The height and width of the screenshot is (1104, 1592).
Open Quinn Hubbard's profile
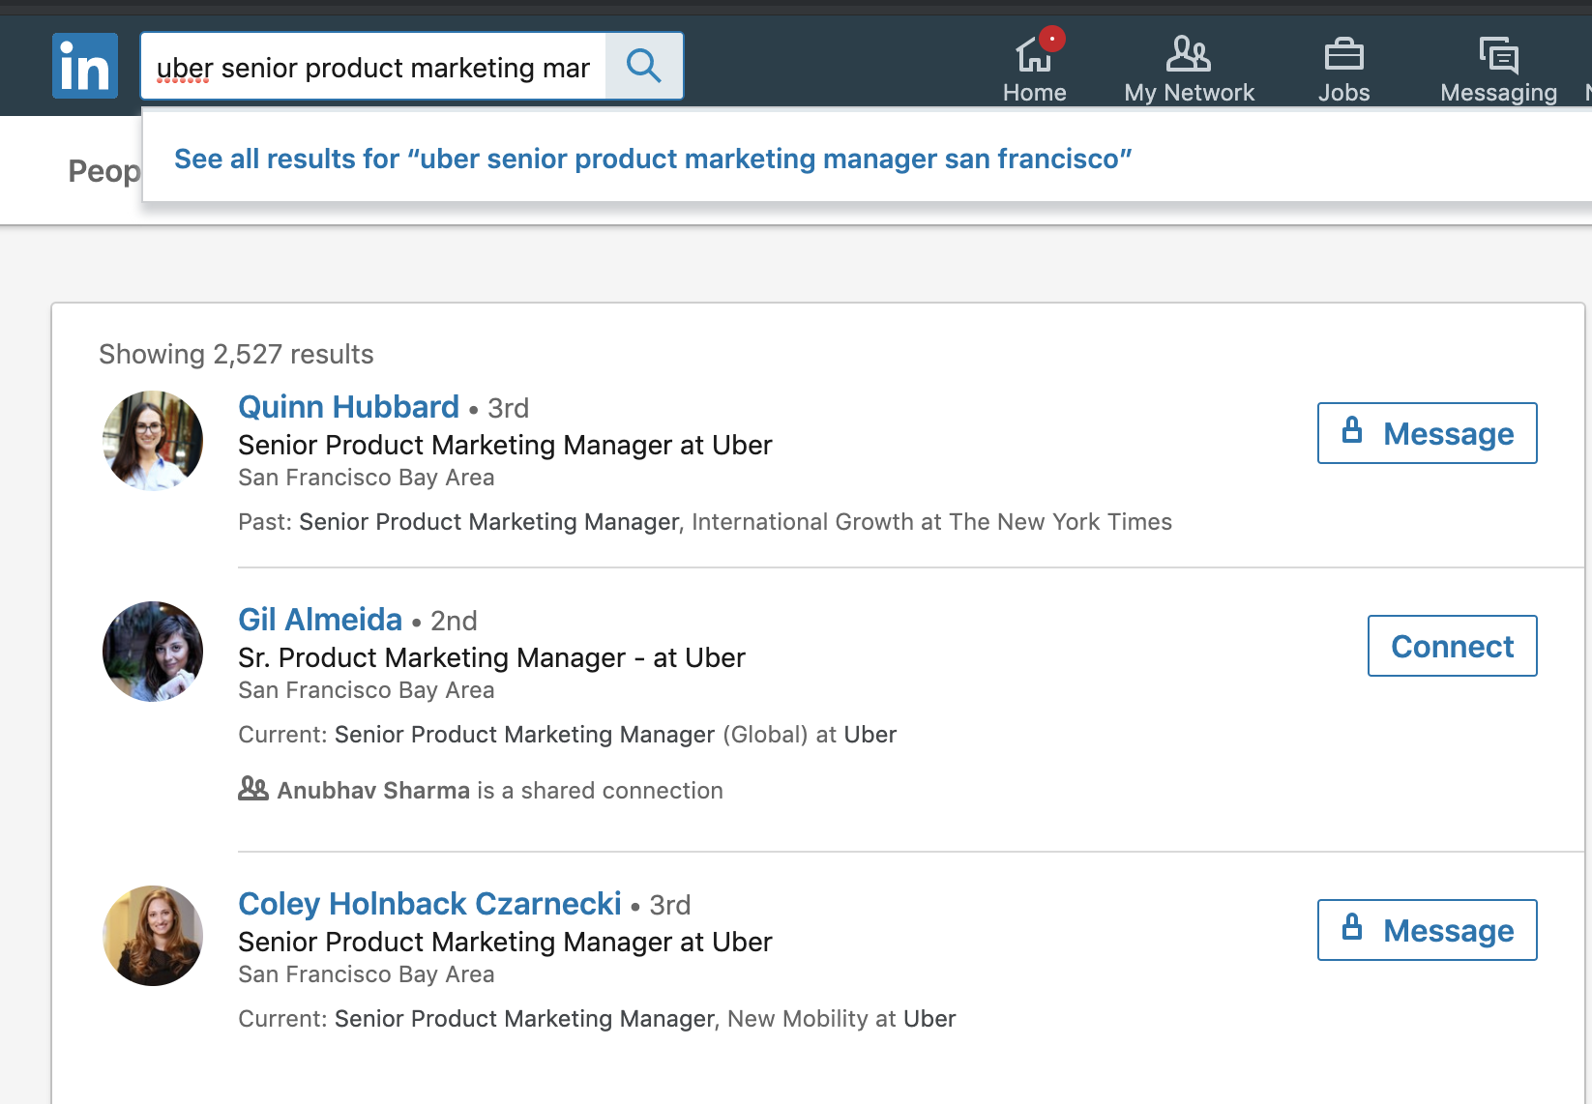click(348, 406)
